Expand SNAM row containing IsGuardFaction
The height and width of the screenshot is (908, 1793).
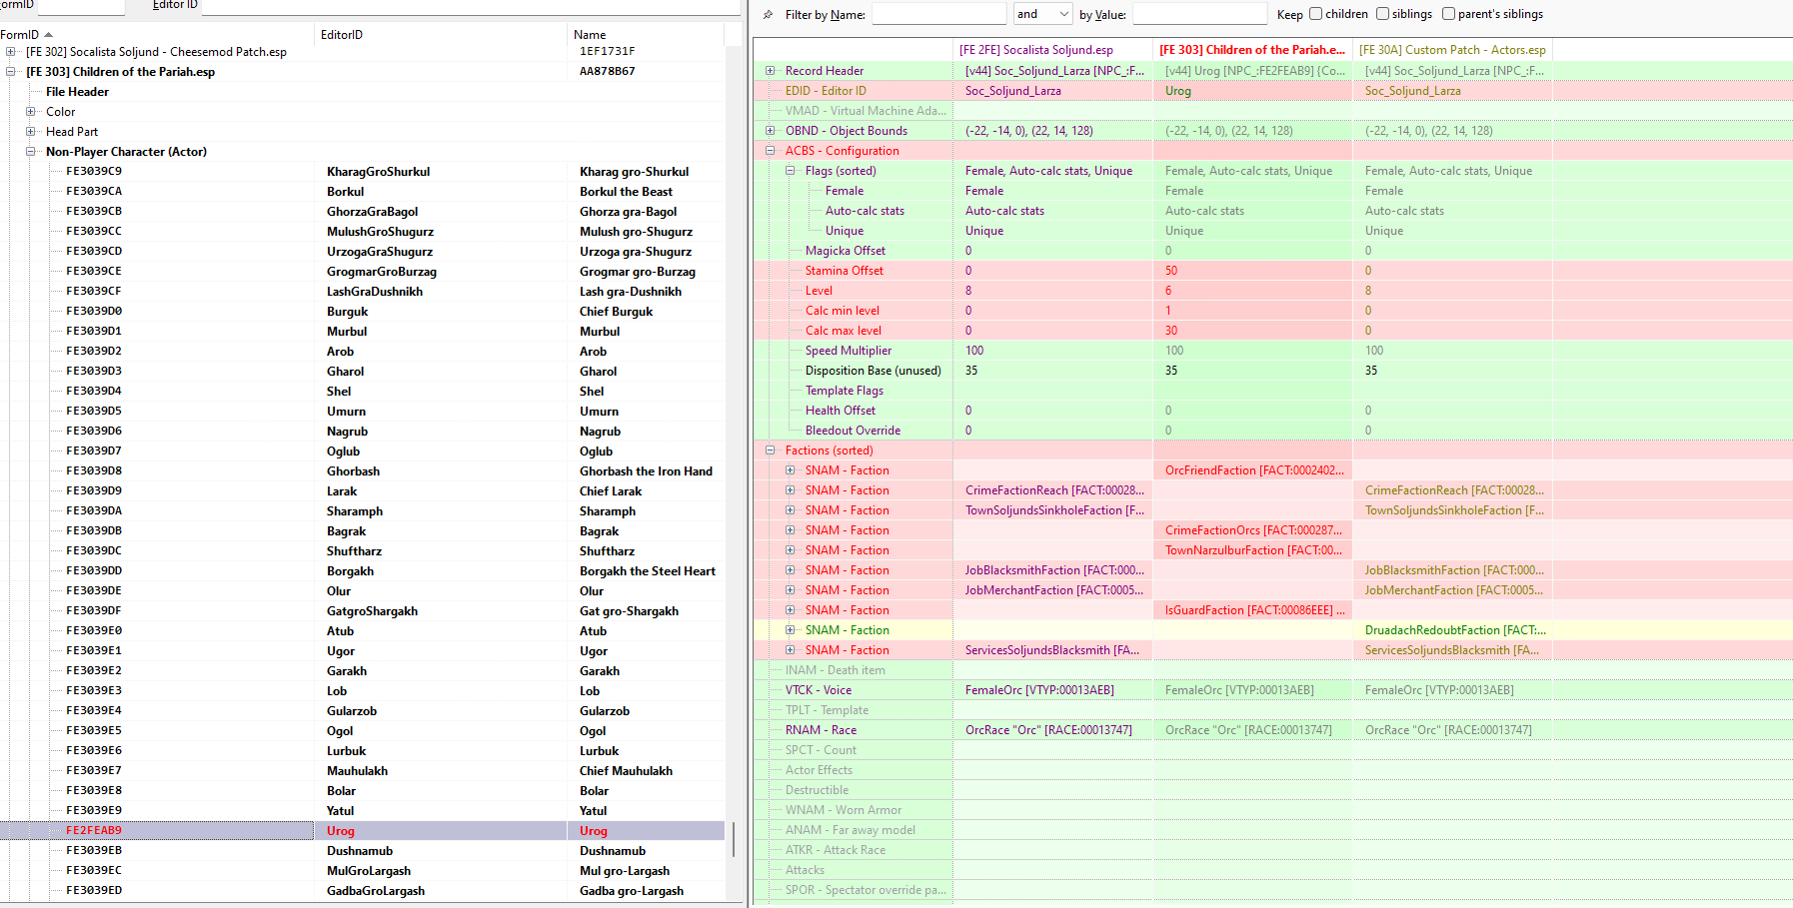(790, 610)
